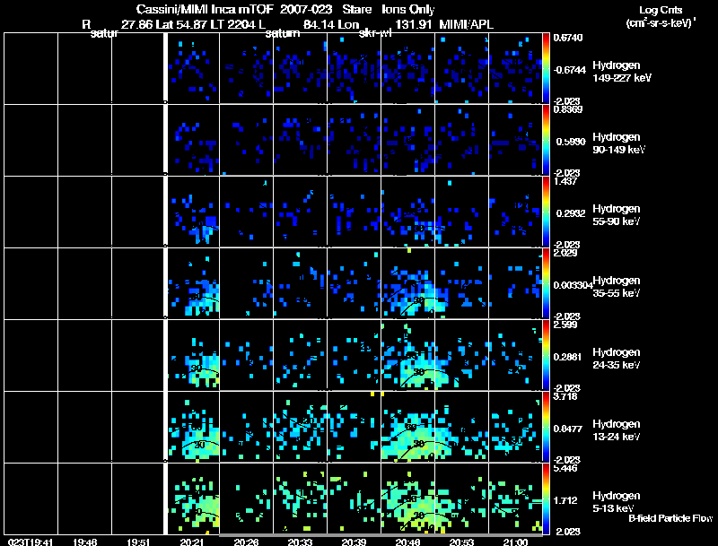The height and width of the screenshot is (546, 718).
Task: Click the Hydrogen 24-35 keV color bar
Action: [x=546, y=355]
